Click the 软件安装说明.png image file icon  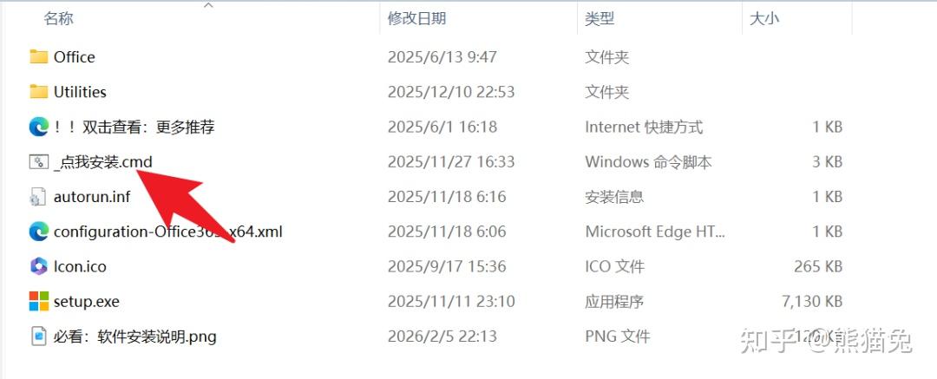(38, 337)
